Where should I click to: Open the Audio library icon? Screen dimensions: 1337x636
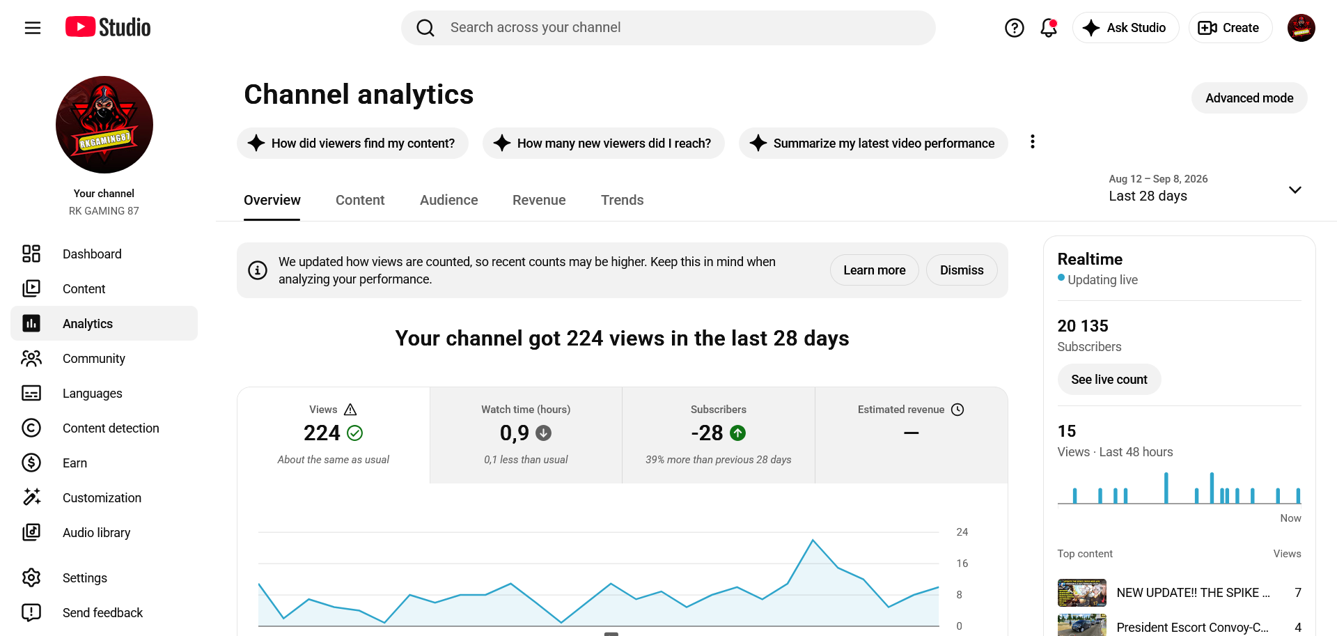pos(31,532)
